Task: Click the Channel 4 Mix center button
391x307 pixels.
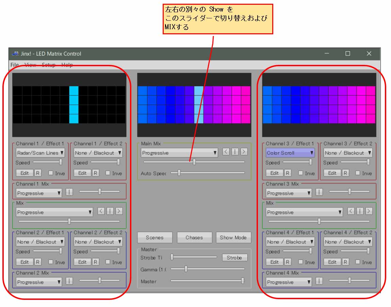Action: (x=319, y=281)
